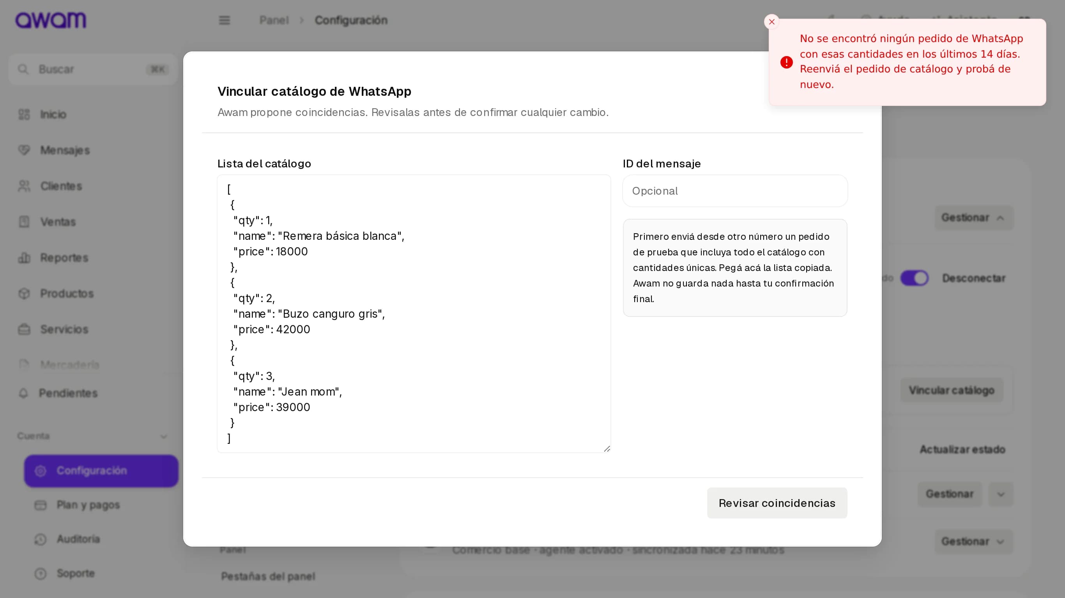The image size is (1065, 598).
Task: Click the error alert exclamation icon
Action: click(786, 62)
